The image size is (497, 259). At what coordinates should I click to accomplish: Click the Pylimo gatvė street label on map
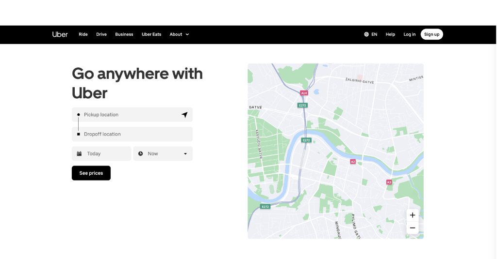356,227
